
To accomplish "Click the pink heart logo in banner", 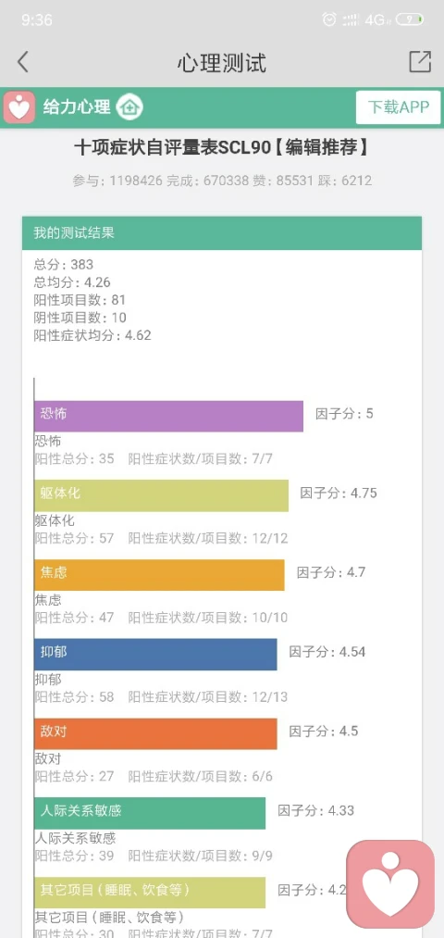I will pos(20,107).
